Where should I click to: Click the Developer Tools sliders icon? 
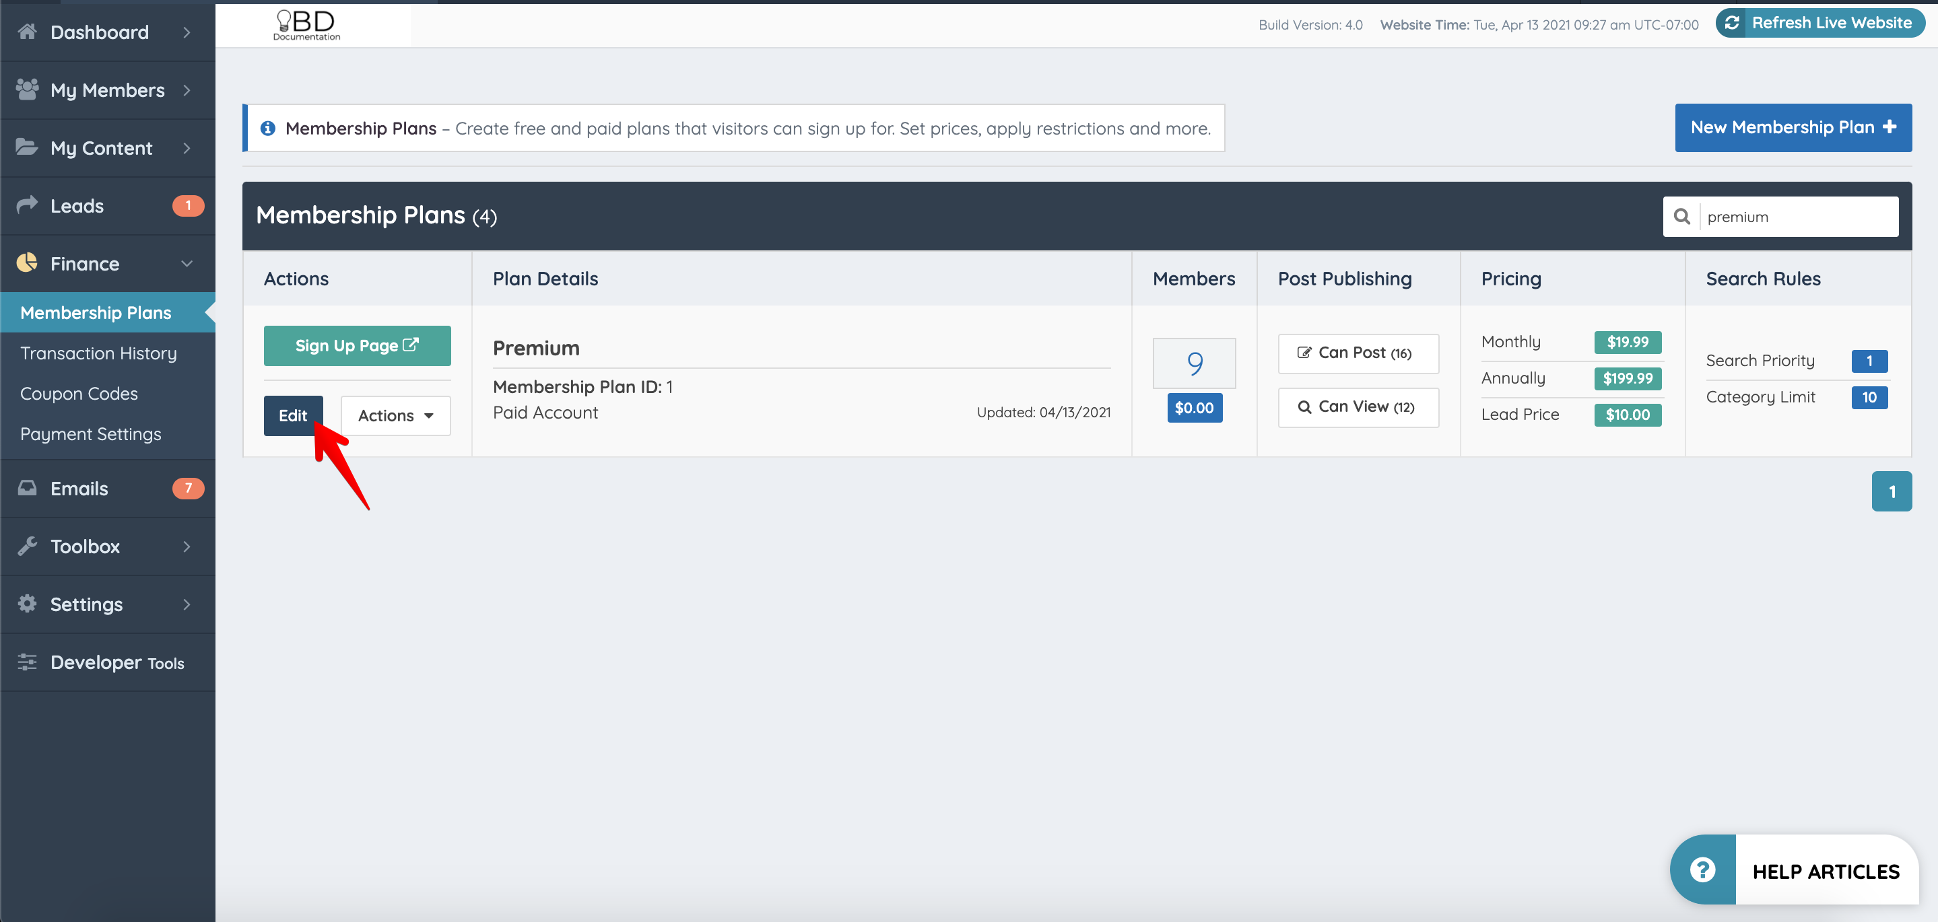[x=27, y=662]
